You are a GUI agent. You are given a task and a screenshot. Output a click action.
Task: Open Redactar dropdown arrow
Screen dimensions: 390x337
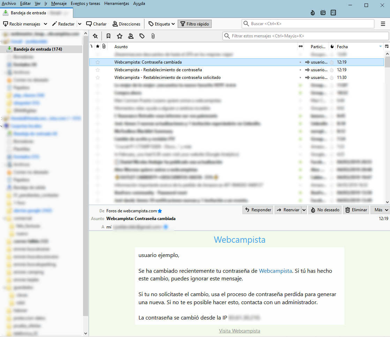coord(80,24)
